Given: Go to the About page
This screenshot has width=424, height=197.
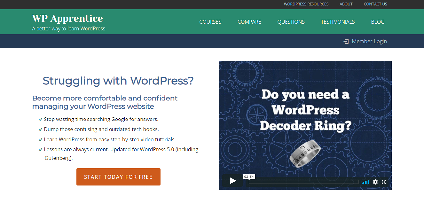Looking at the screenshot, I should tap(346, 4).
